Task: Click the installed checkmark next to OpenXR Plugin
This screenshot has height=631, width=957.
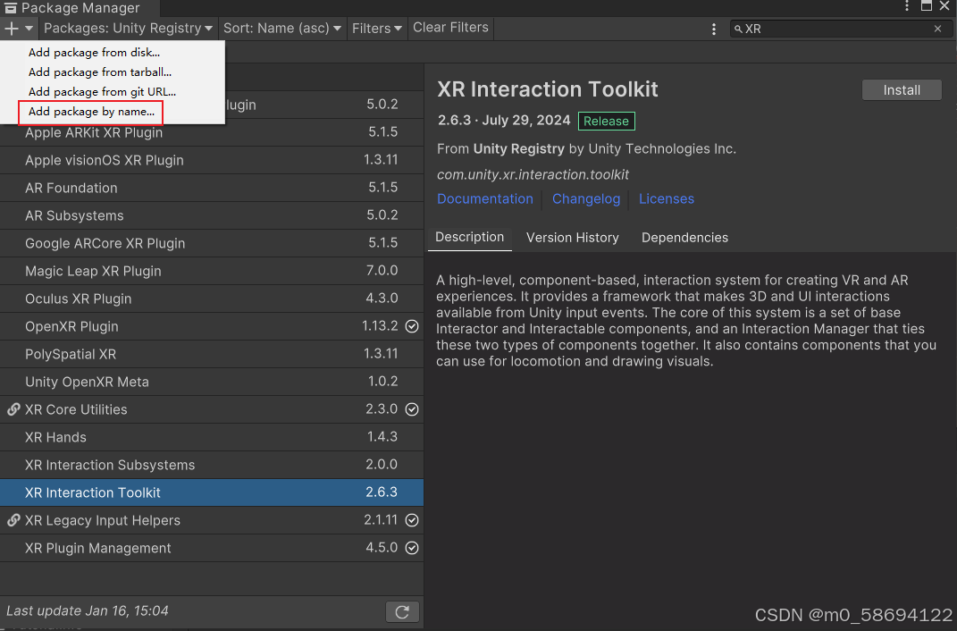Action: (412, 326)
